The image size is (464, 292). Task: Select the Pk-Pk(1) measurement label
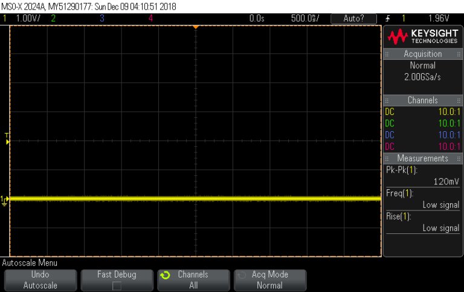[402, 170]
